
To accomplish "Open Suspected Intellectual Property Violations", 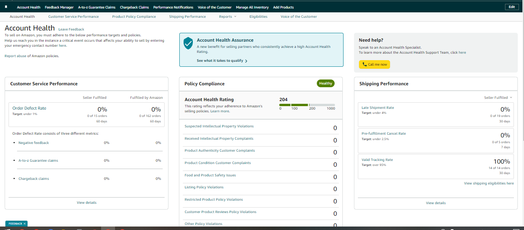I will (219, 126).
